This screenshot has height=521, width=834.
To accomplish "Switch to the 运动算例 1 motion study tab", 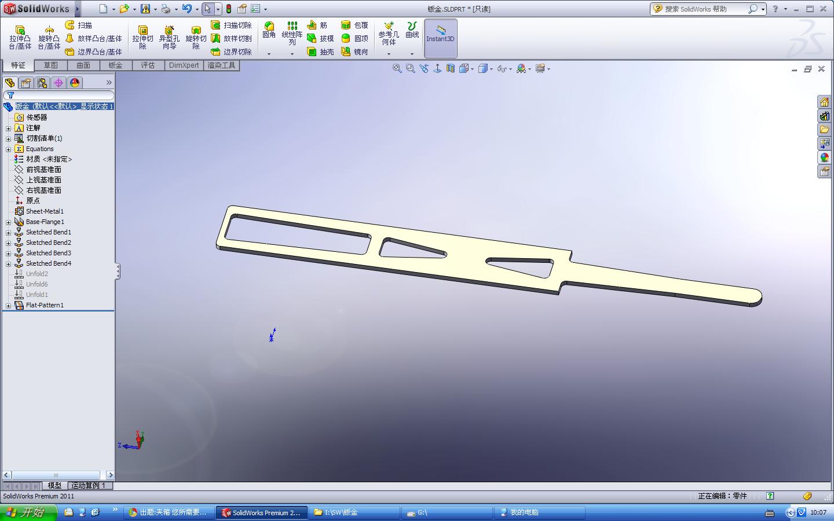I will (90, 485).
